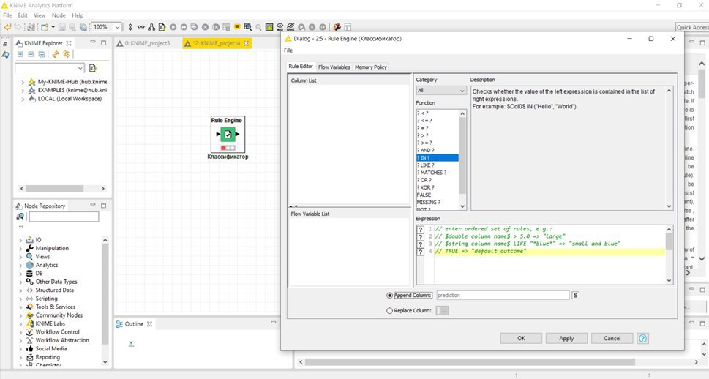Click the Rule Engine node icon on canvas
The height and width of the screenshot is (379, 709).
(x=228, y=135)
